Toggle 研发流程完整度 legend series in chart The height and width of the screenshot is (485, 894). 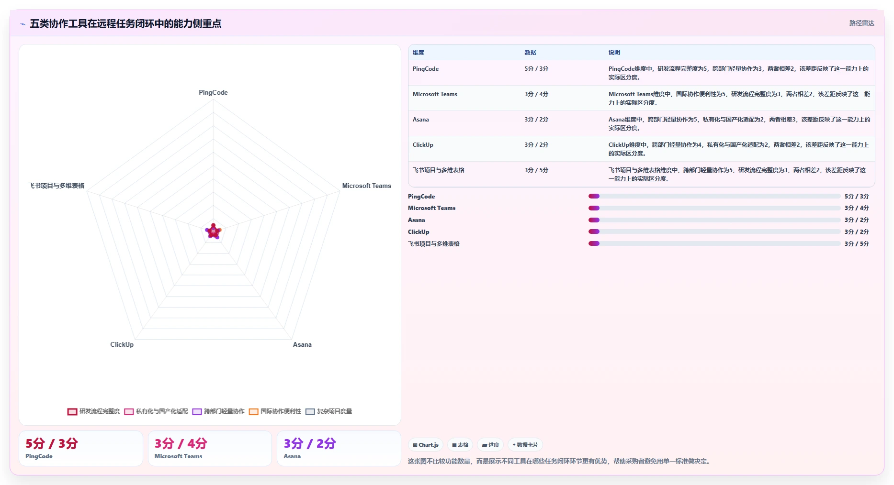pos(94,411)
